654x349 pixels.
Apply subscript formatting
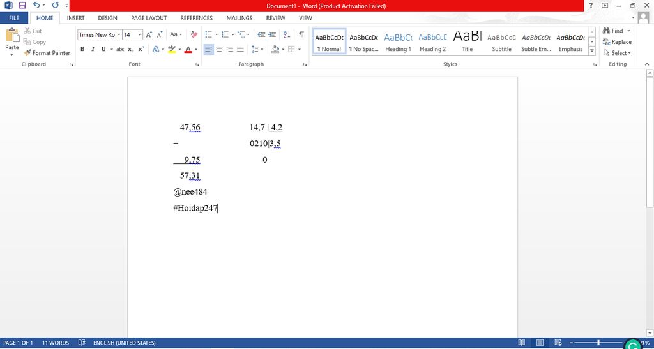click(130, 49)
